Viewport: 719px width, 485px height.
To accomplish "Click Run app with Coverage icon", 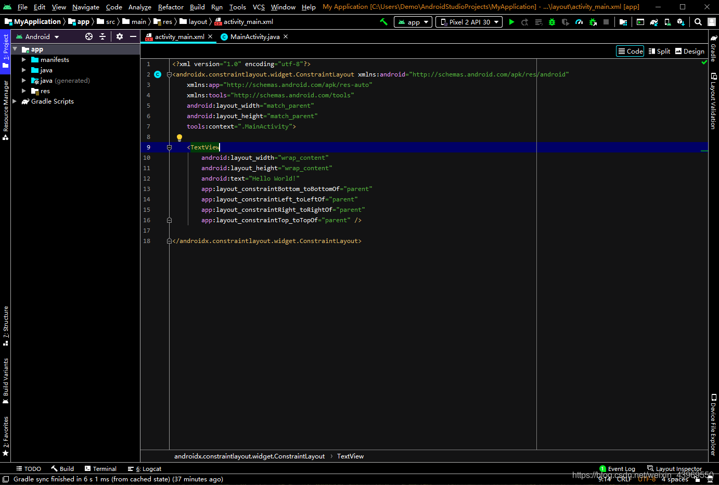I will point(566,22).
